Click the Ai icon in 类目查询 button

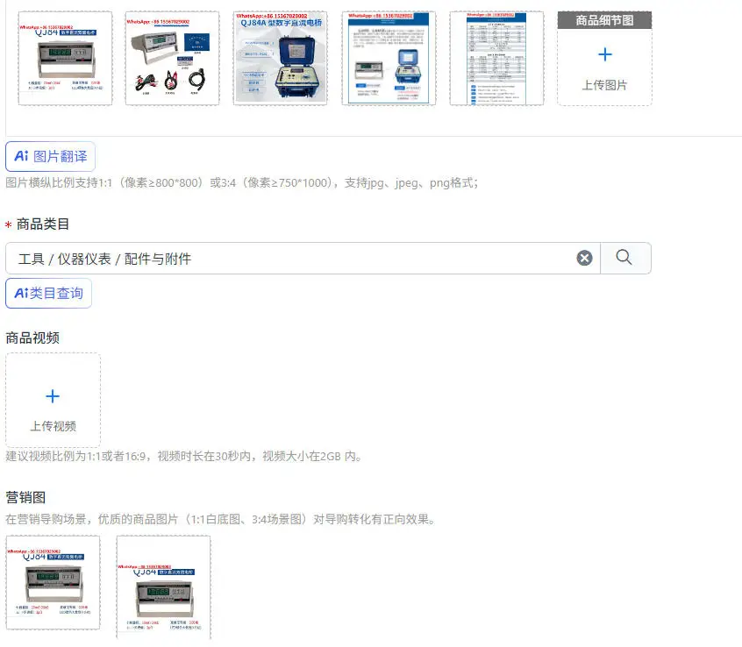pos(21,293)
